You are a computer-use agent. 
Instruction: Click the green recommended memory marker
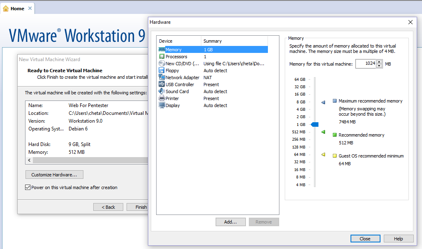(x=323, y=132)
